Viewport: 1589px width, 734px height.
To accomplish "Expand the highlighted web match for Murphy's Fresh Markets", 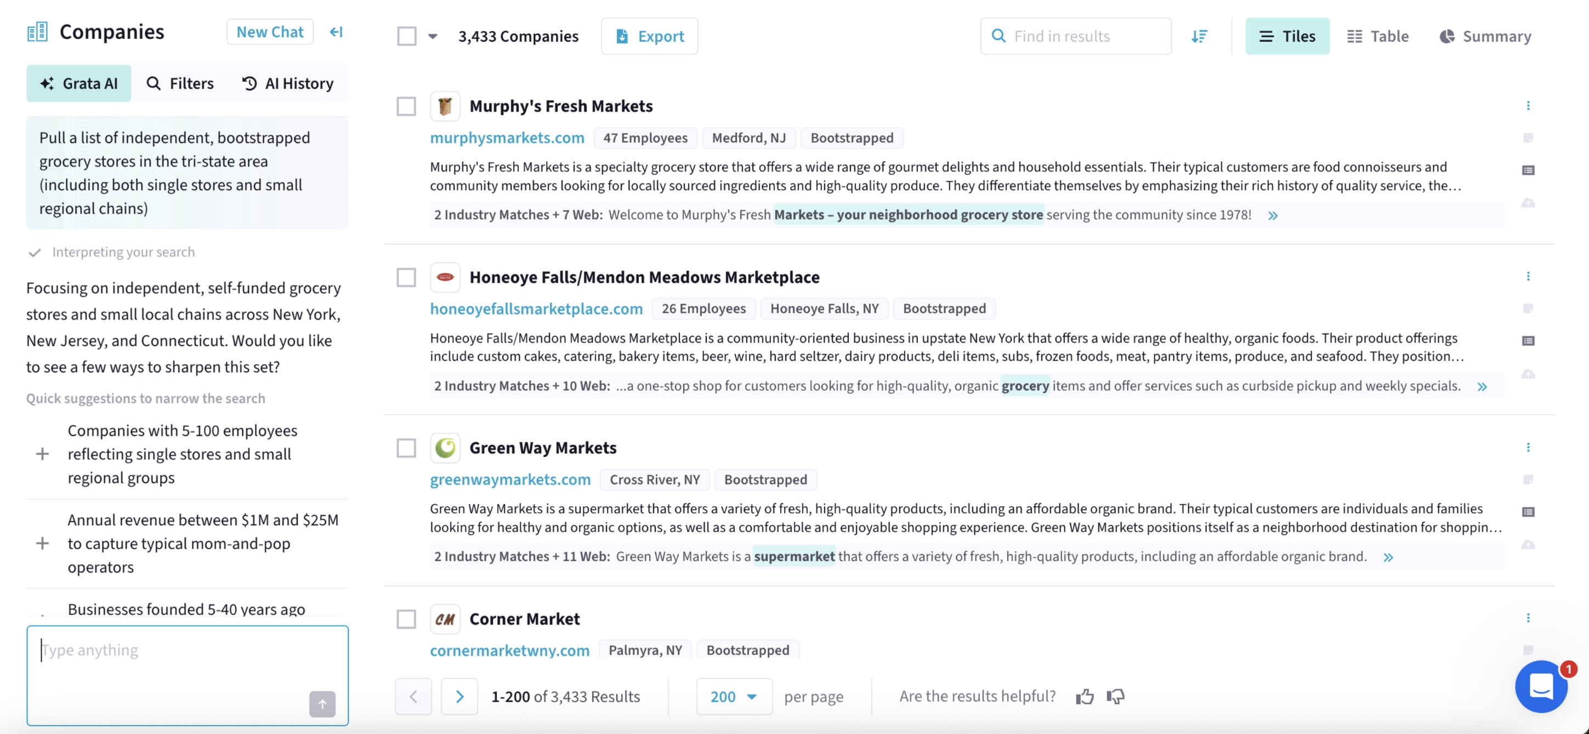I will [1273, 215].
